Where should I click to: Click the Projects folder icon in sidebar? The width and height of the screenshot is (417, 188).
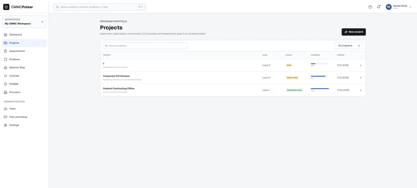pos(6,43)
